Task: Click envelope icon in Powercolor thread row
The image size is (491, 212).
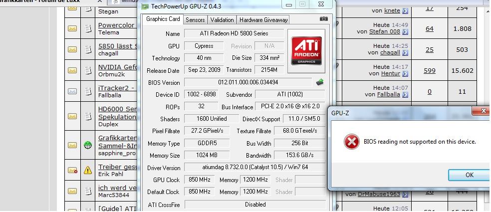Action: click(72, 28)
